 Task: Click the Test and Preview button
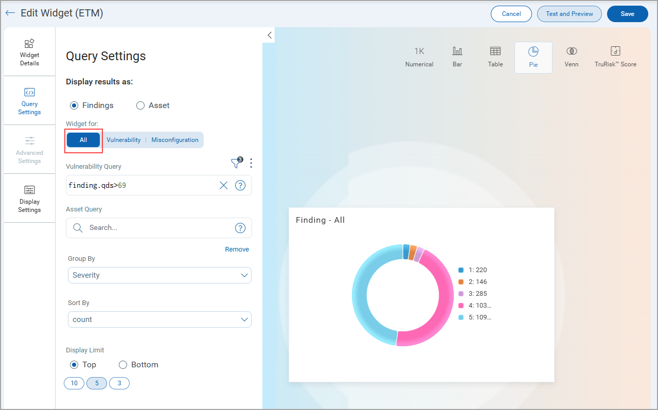point(570,14)
